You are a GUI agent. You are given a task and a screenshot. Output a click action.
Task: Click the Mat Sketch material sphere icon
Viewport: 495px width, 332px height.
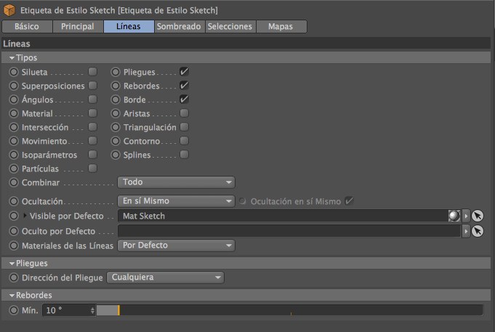pos(454,216)
